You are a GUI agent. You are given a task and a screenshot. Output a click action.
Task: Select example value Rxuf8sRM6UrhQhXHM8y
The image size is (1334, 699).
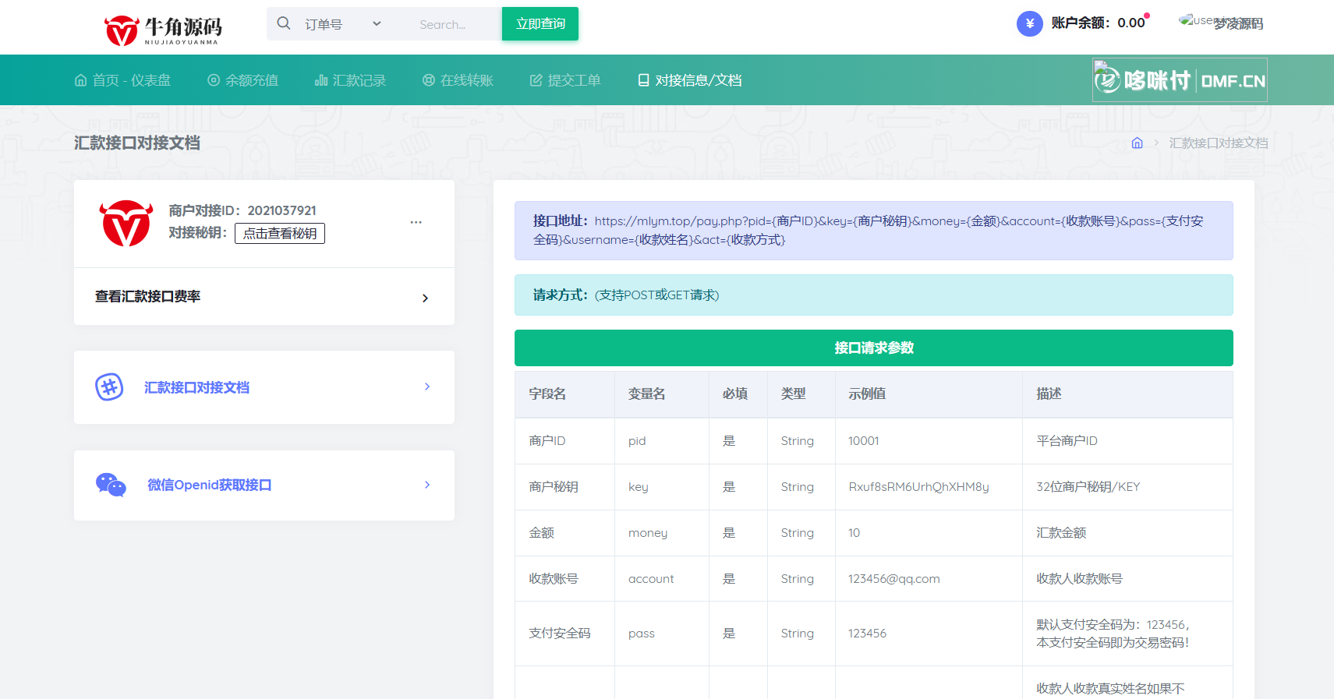[x=918, y=487]
